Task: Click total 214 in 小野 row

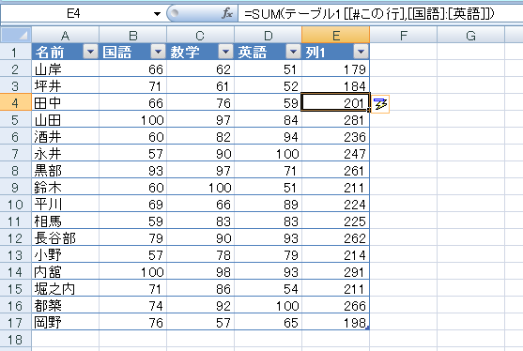Action: (335, 254)
